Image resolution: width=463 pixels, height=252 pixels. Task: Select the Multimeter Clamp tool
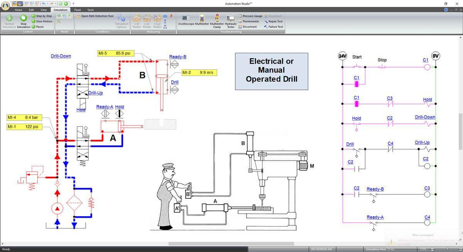pyautogui.click(x=217, y=21)
